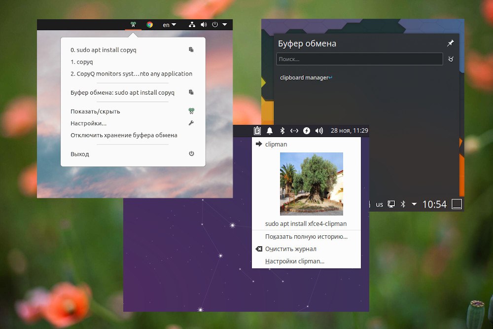Clear clipboard history icon next to search
This screenshot has height=329, width=493.
click(x=451, y=59)
